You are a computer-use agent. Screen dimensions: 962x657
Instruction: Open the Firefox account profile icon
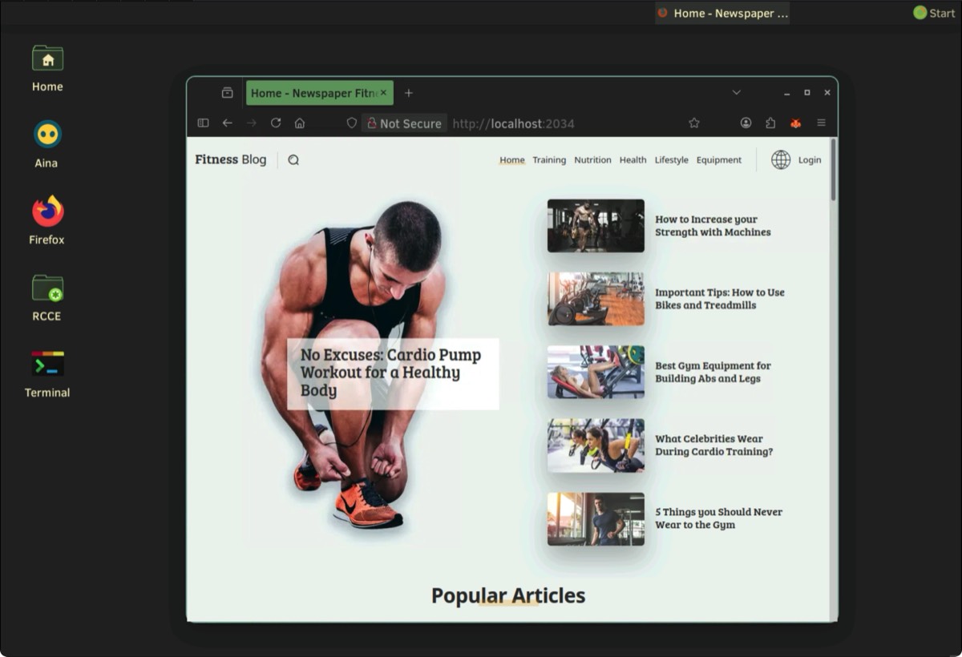746,123
